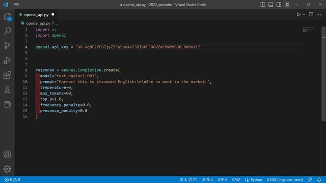This screenshot has height=183, width=326.
Task: Open the hamburger application menu
Action: pyautogui.click(x=16, y=5)
